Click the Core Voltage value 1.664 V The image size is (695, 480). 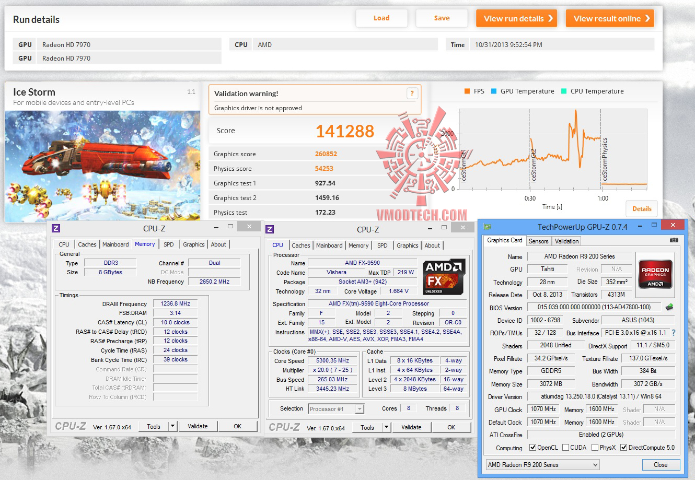pos(399,291)
